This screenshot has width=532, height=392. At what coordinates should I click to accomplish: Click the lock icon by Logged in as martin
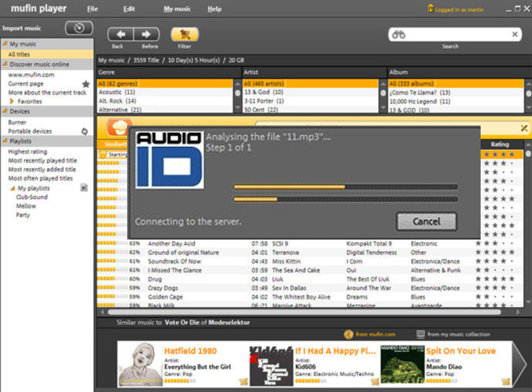pos(430,9)
